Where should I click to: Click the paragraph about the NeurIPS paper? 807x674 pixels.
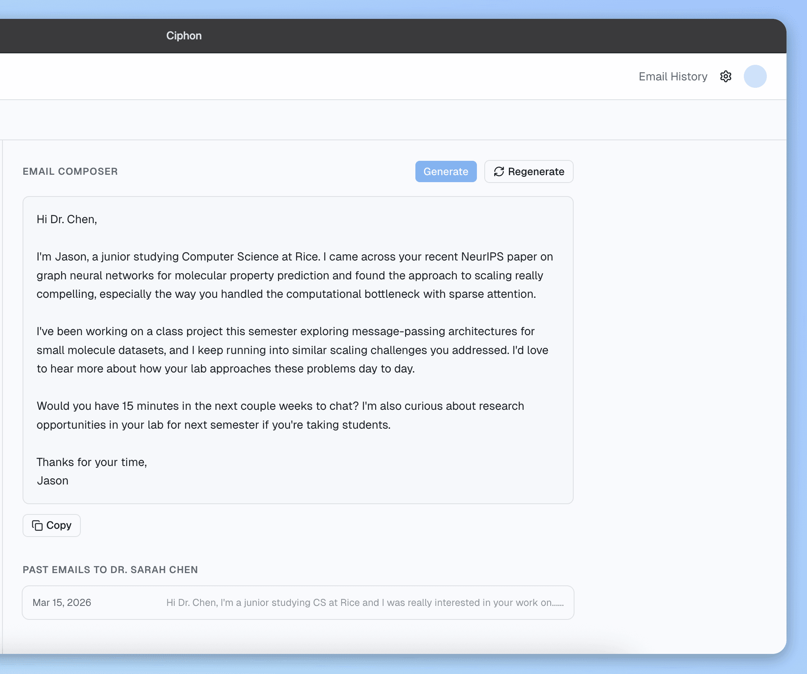pyautogui.click(x=294, y=275)
